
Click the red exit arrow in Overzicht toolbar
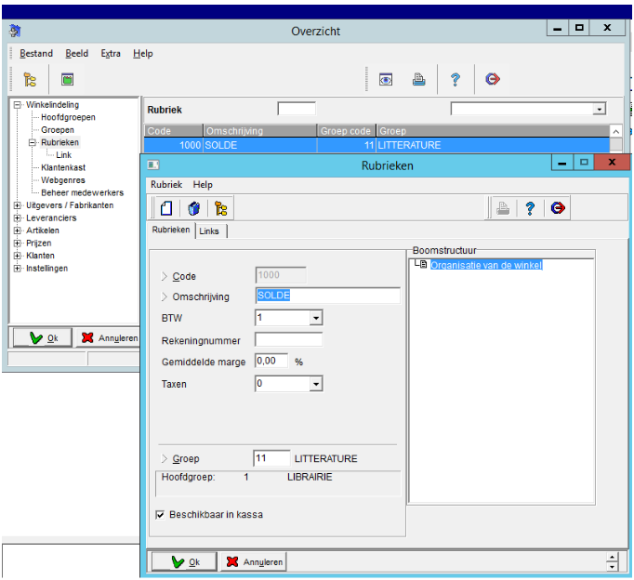493,79
